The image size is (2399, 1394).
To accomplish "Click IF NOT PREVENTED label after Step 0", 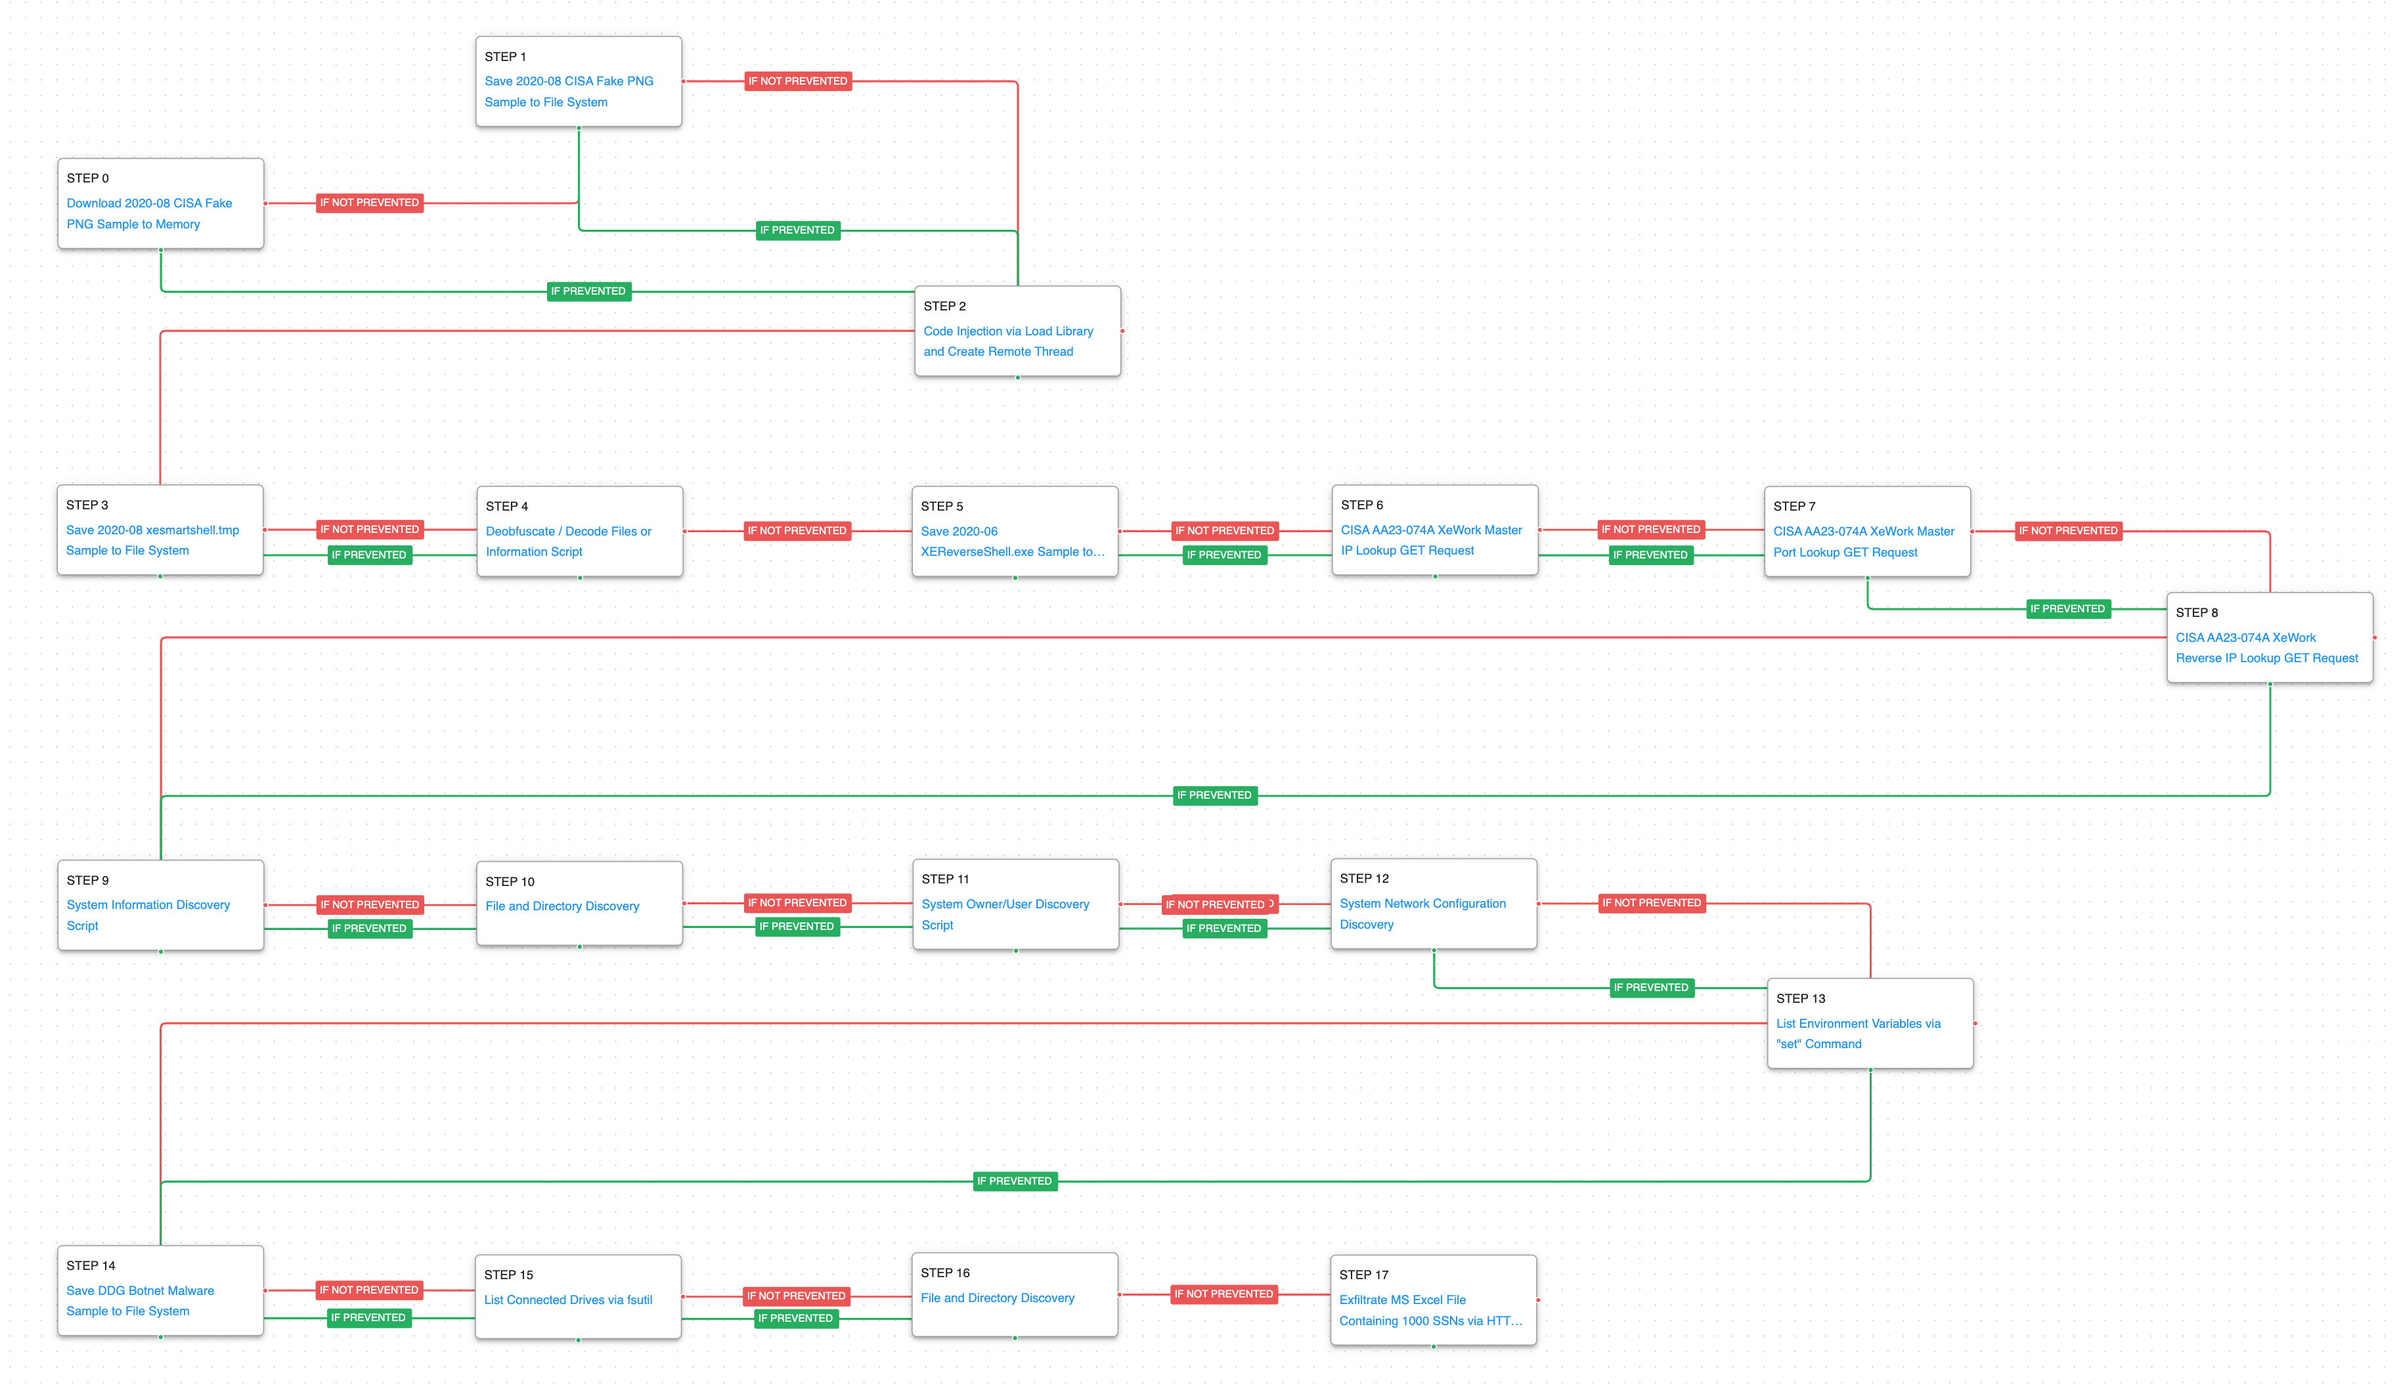I will pyautogui.click(x=369, y=203).
